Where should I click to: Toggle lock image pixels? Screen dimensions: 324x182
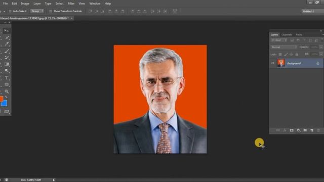[286, 55]
